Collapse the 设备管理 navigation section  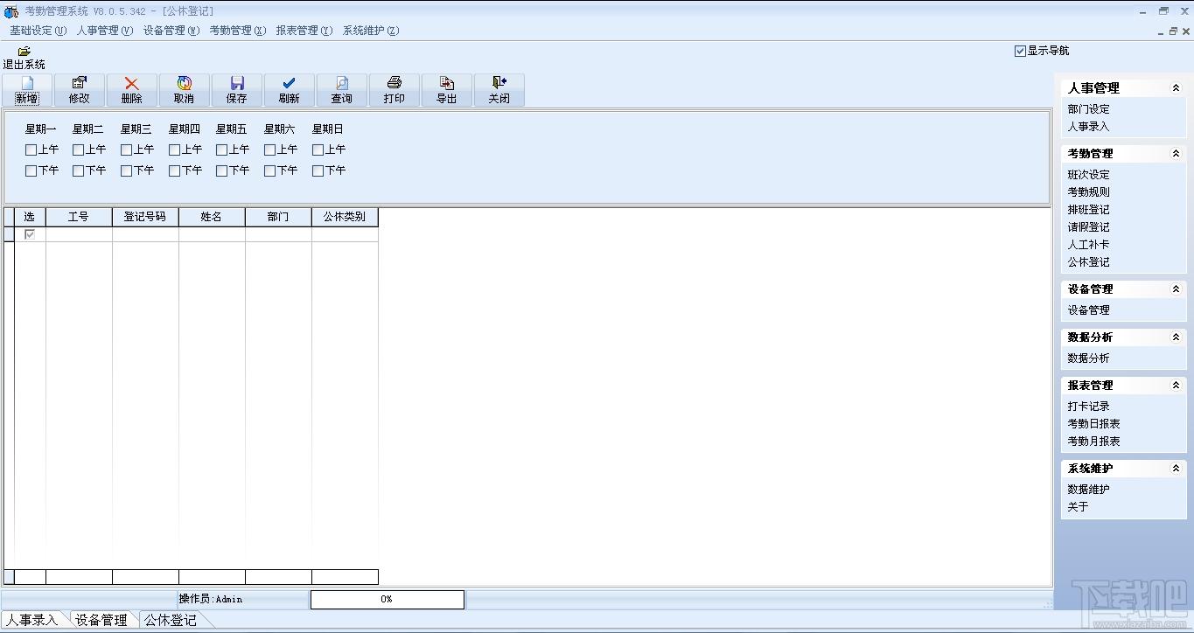pyautogui.click(x=1177, y=289)
